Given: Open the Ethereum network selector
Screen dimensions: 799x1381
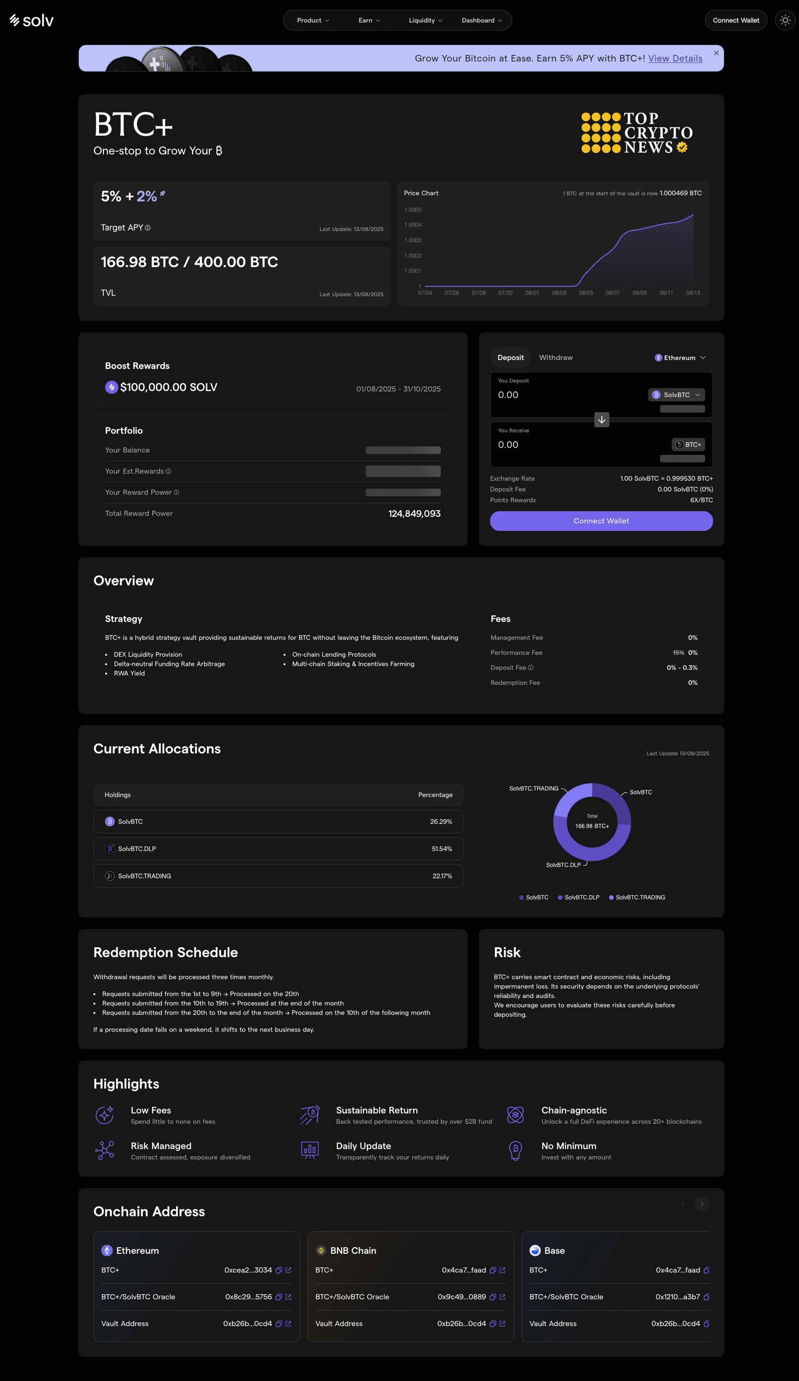Looking at the screenshot, I should click(x=680, y=358).
